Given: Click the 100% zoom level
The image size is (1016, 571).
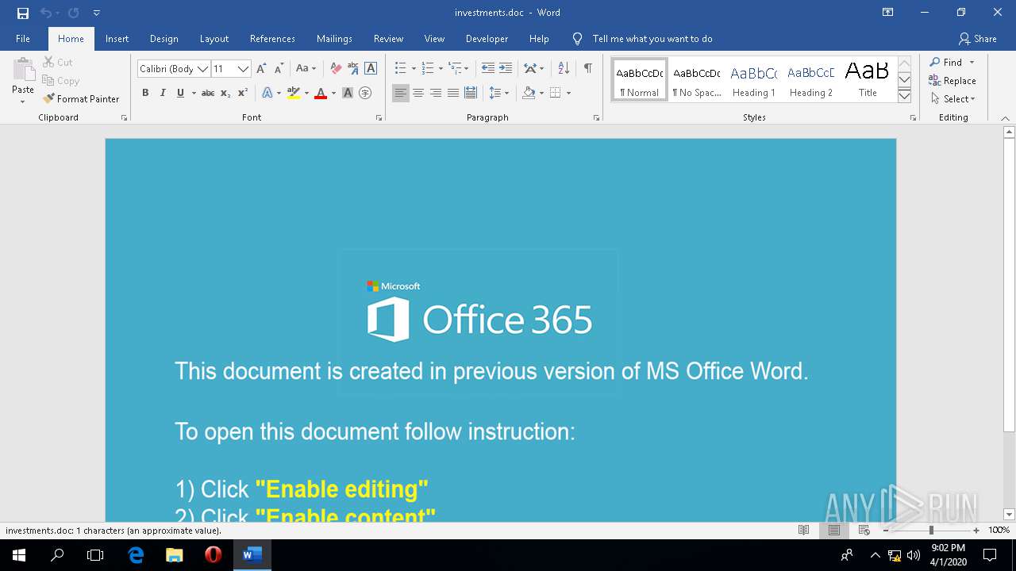Looking at the screenshot, I should pos(999,530).
